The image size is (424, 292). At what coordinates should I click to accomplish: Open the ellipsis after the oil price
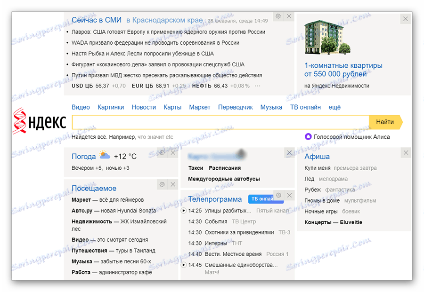pos(258,87)
